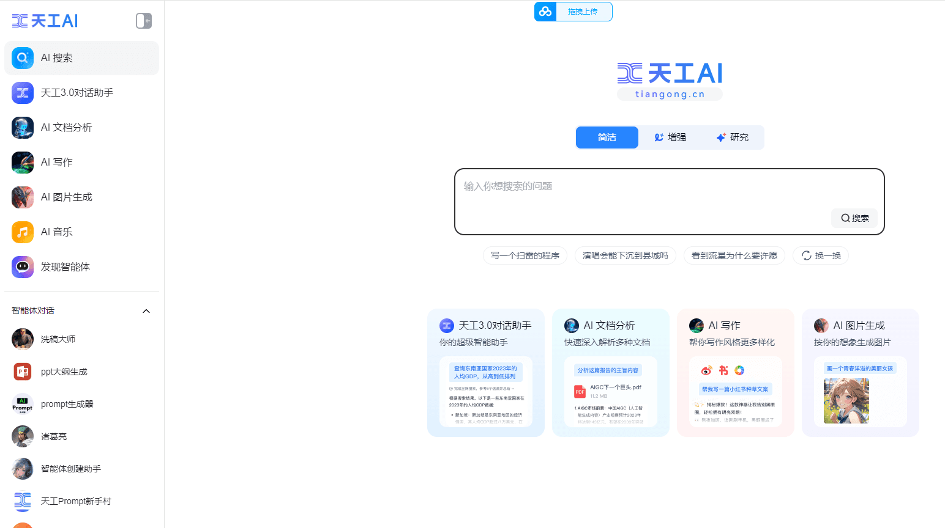Click the refresh icon beside 换一换
Screen dimensions: 945x528
(807, 255)
